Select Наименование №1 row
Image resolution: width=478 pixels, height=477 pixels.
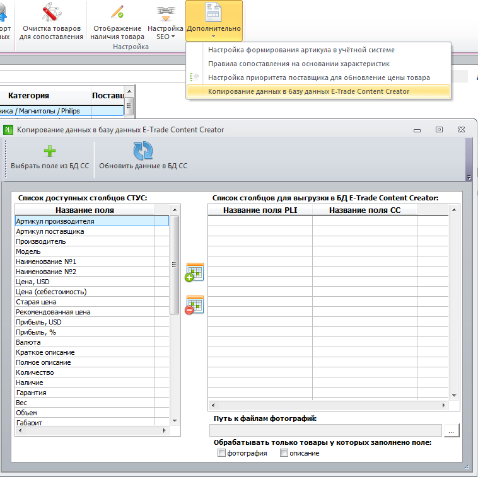[92, 261]
